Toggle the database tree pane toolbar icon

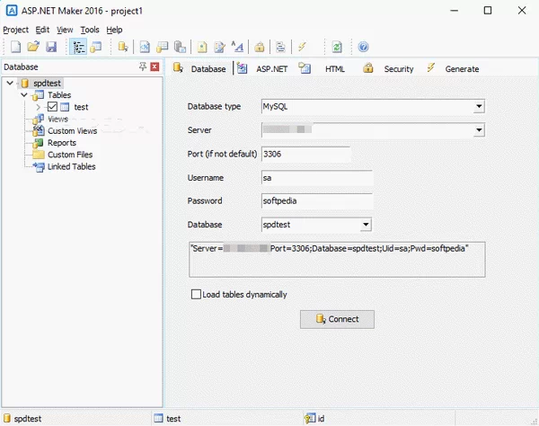click(x=78, y=47)
